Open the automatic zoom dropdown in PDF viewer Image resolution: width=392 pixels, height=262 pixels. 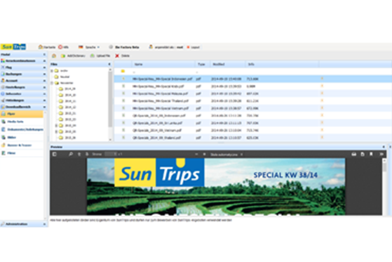pos(227,155)
